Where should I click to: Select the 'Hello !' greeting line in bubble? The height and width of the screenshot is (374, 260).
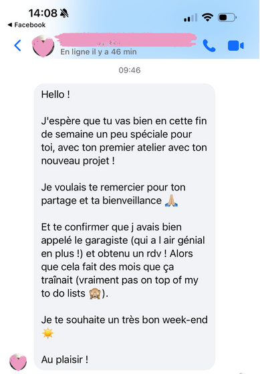(55, 94)
